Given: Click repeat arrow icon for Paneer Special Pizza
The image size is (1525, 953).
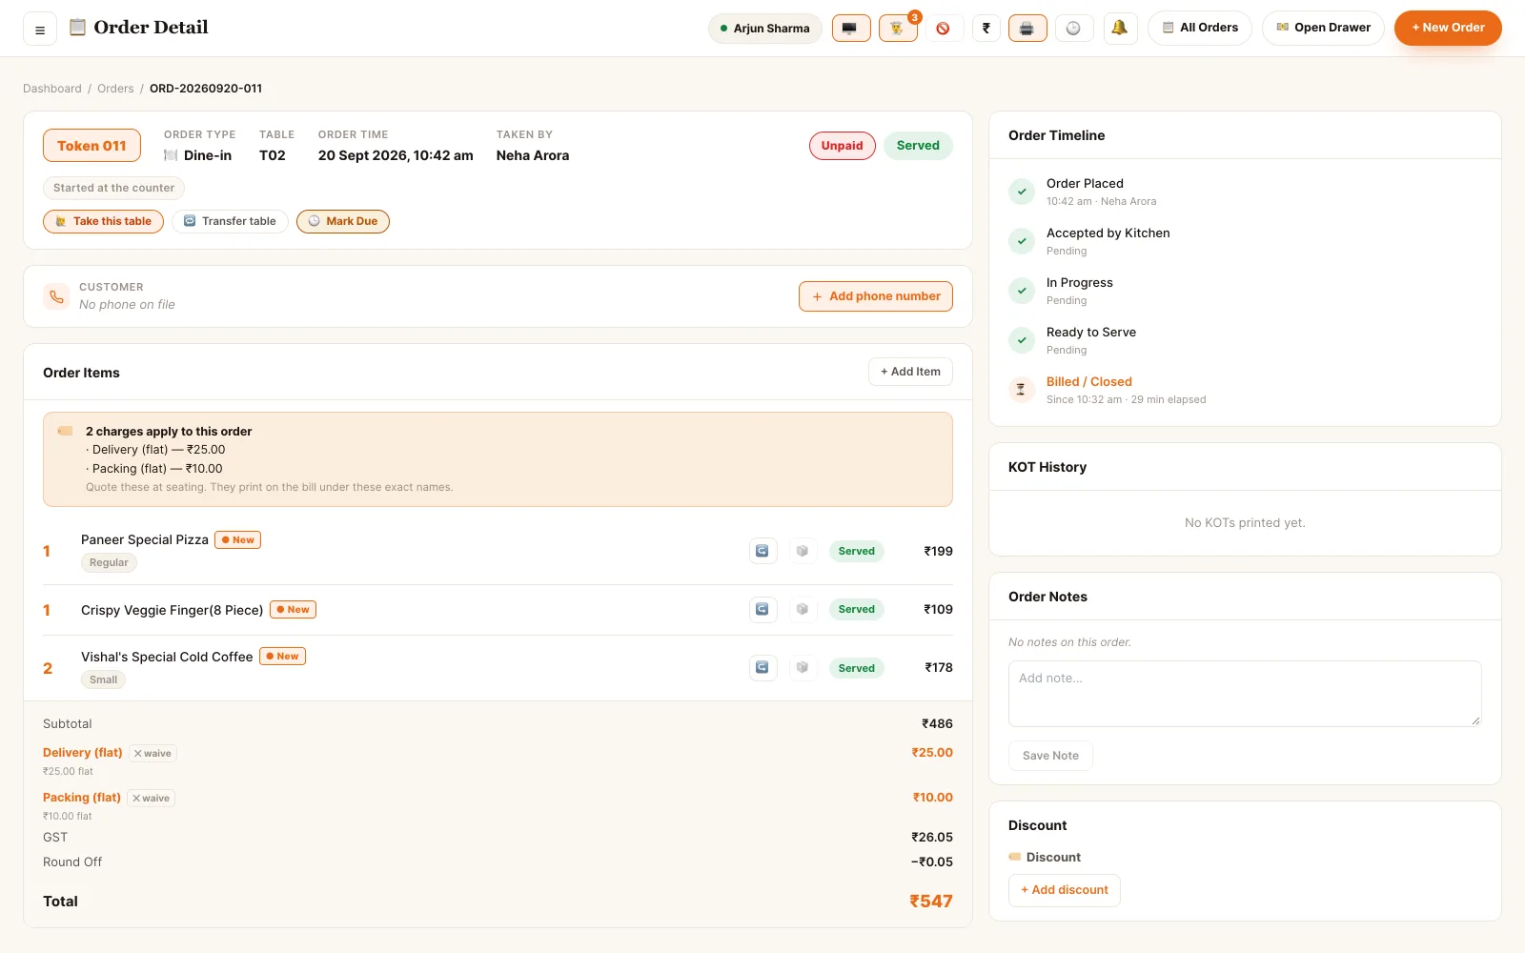Looking at the screenshot, I should [762, 551].
